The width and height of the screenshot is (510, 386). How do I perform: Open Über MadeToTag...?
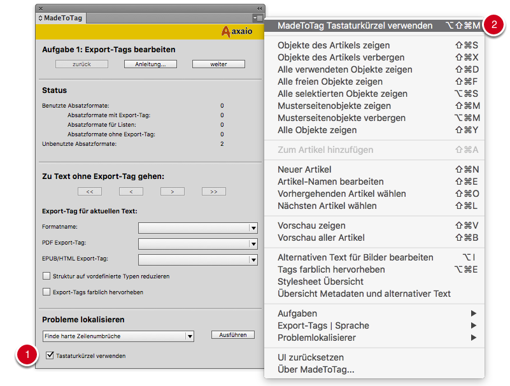pos(374,369)
